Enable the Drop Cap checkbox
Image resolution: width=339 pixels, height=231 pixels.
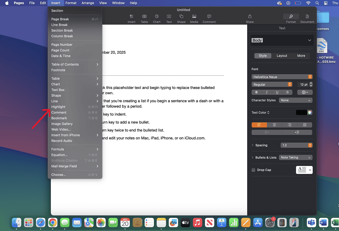pos(253,170)
